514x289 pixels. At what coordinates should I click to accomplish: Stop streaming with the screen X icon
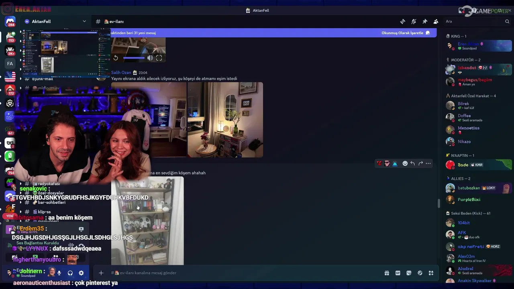tap(81, 229)
